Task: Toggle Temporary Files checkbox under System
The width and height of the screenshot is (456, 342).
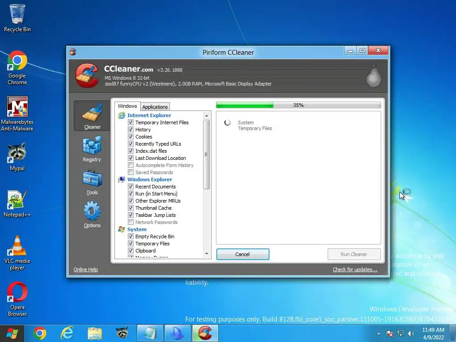Action: (130, 244)
